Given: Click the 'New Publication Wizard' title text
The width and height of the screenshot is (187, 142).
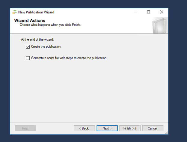Looking at the screenshot, I should pyautogui.click(x=36, y=12).
